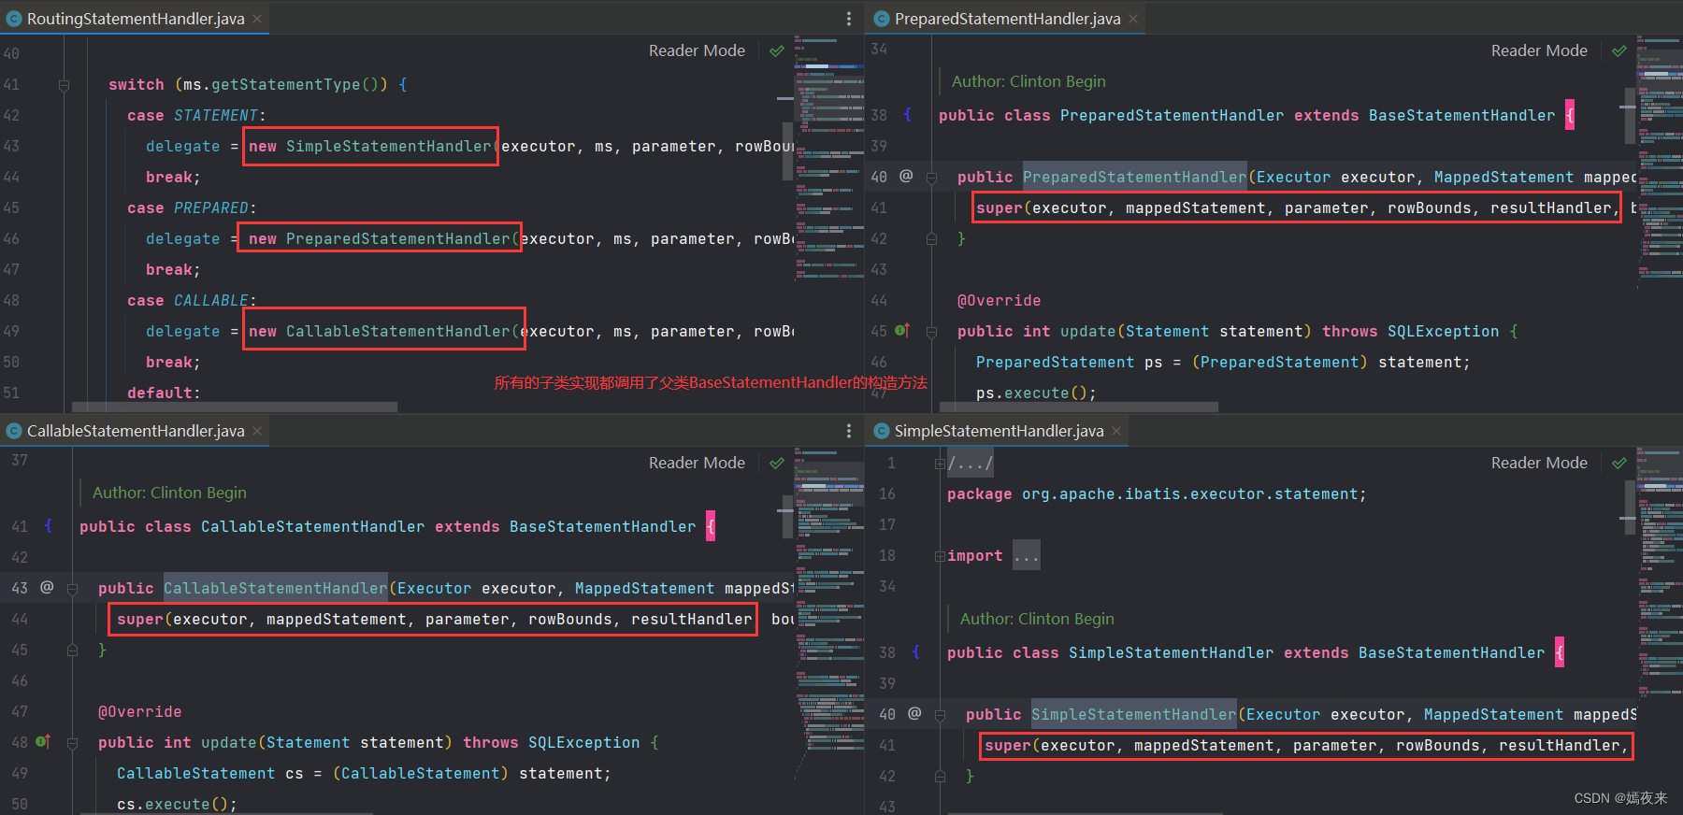This screenshot has width=1683, height=815.
Task: Toggle Reader Mode in PreparedStatementHandler editor
Action: (x=1539, y=50)
